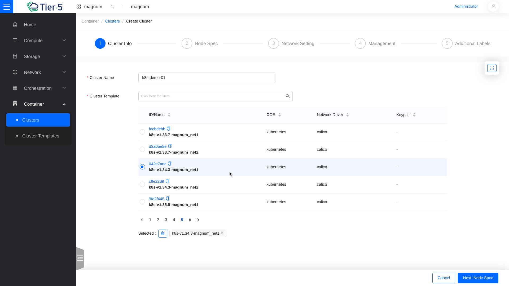Click the sidebar collapse icon
The image size is (509, 286).
(80, 258)
